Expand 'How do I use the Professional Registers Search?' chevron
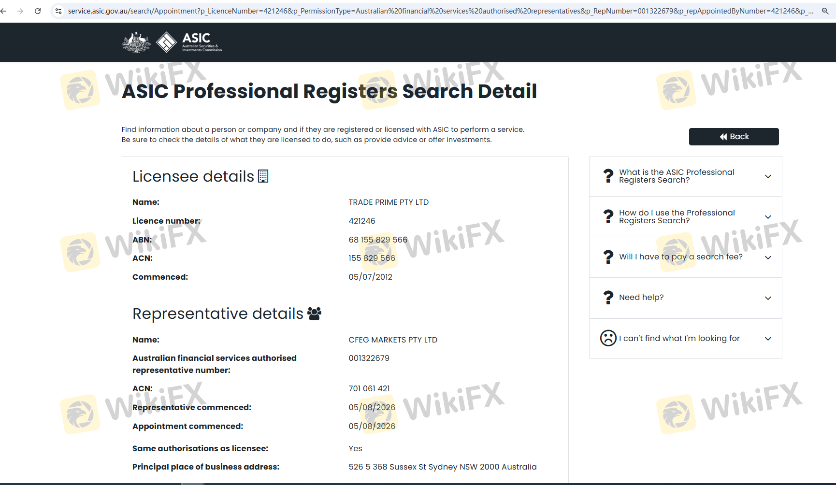 pos(768,217)
